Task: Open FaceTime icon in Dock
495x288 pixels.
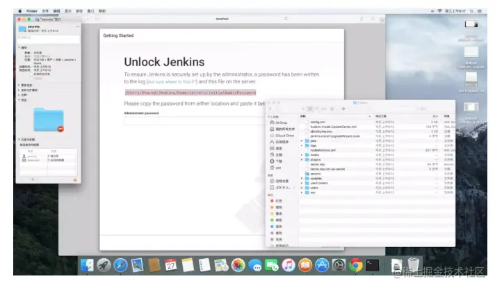Action: point(272,265)
